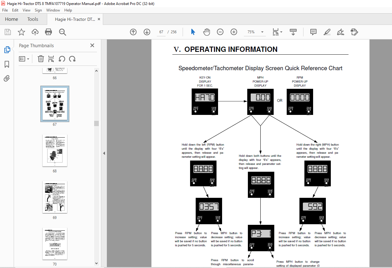This screenshot has width=392, height=268.
Task: Zoom out with the minus button
Action: [x=220, y=32]
